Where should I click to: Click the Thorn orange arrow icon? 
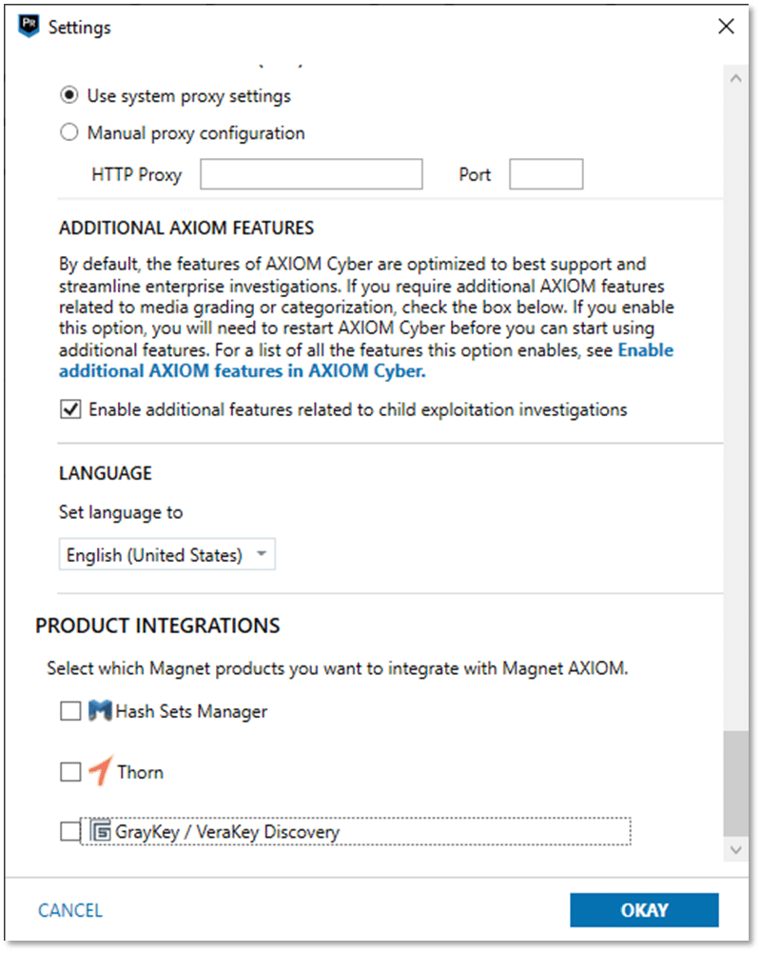102,770
